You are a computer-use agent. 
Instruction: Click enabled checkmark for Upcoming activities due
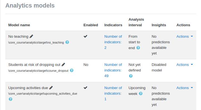click(85, 88)
